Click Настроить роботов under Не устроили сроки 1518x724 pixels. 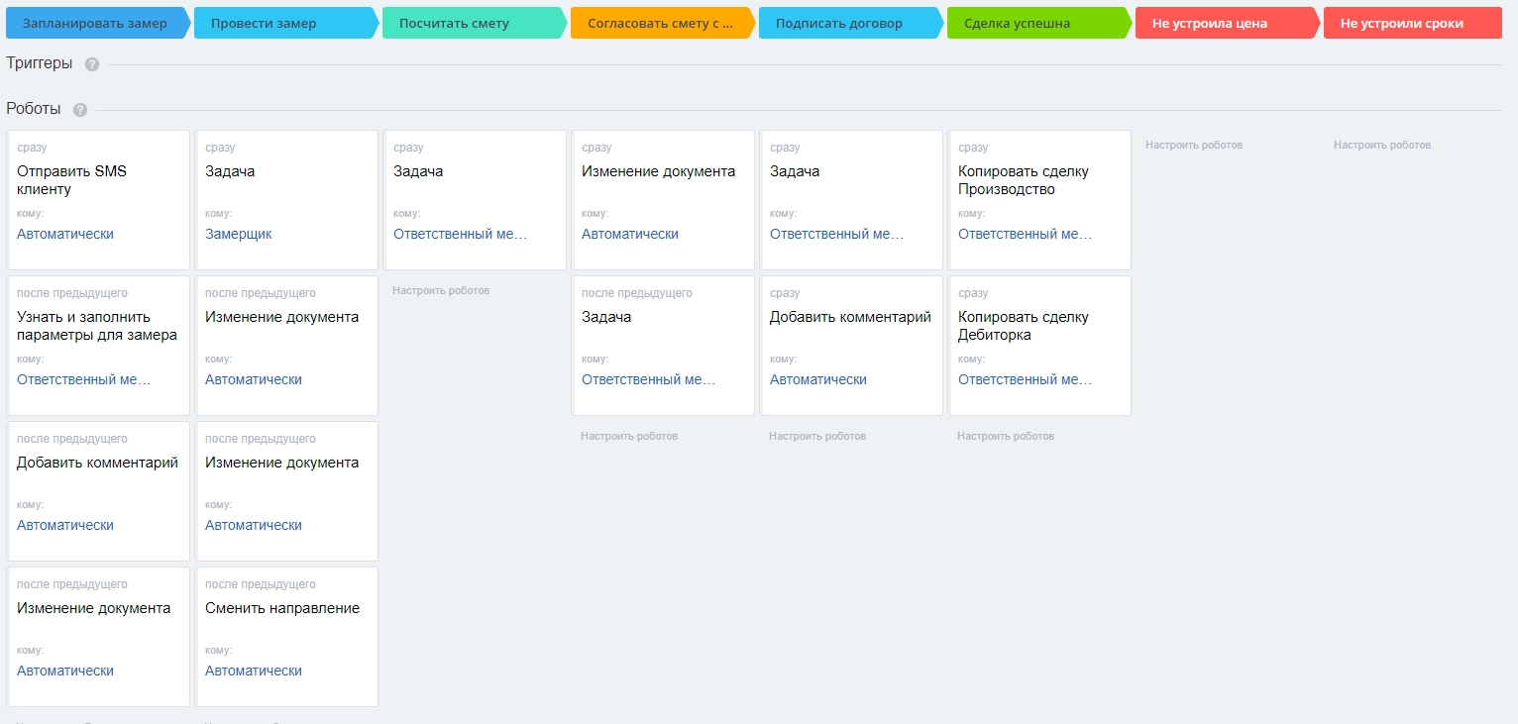click(x=1382, y=145)
